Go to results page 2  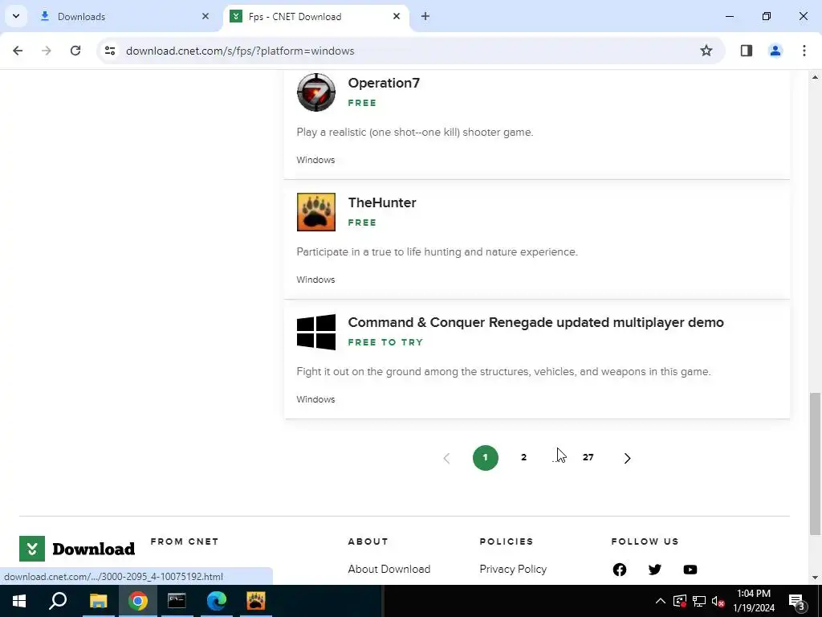pyautogui.click(x=523, y=457)
